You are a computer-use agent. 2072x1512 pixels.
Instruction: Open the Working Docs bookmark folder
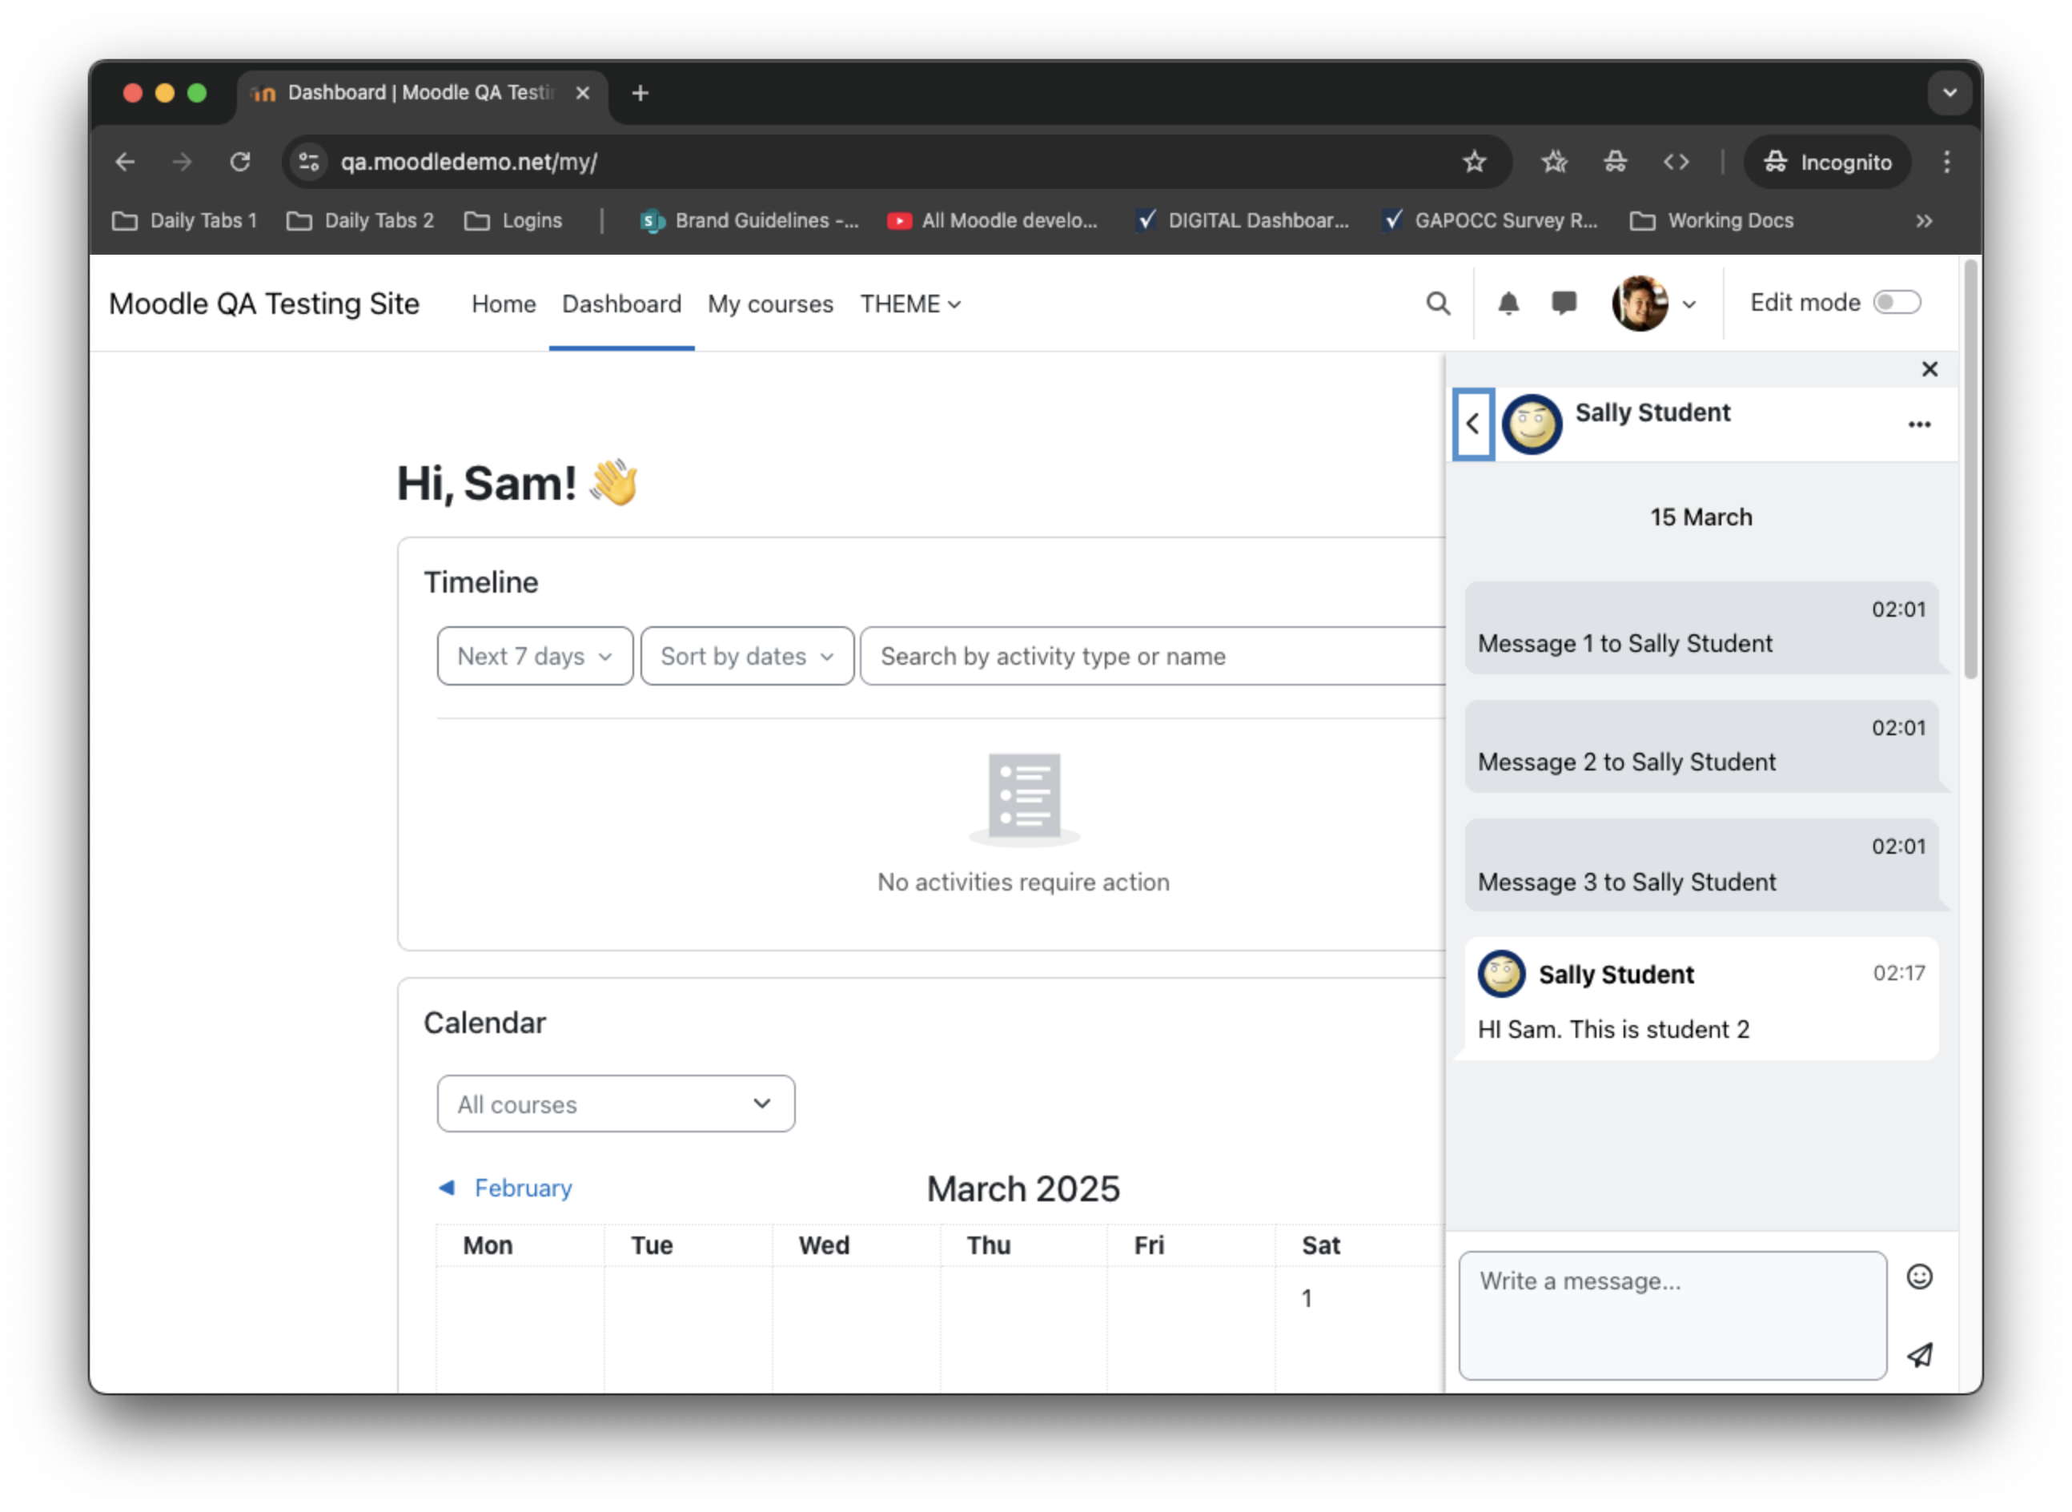click(x=1711, y=220)
